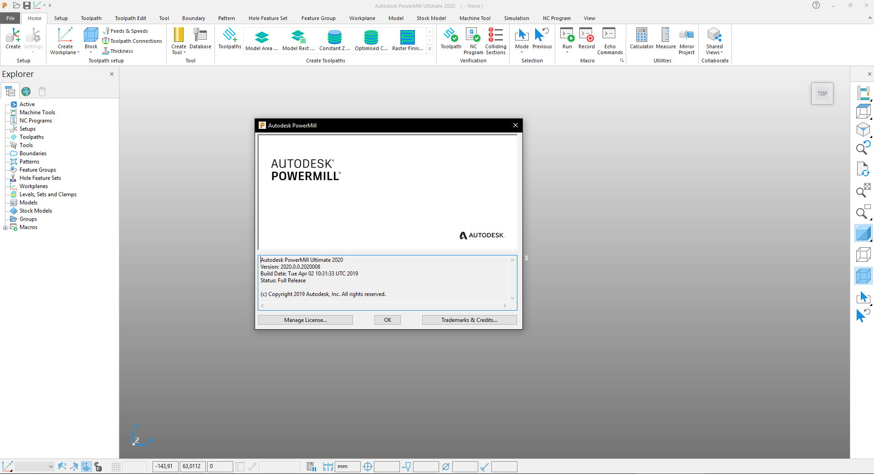
Task: Choose Constant Z finishing toolpath
Action: pos(335,40)
